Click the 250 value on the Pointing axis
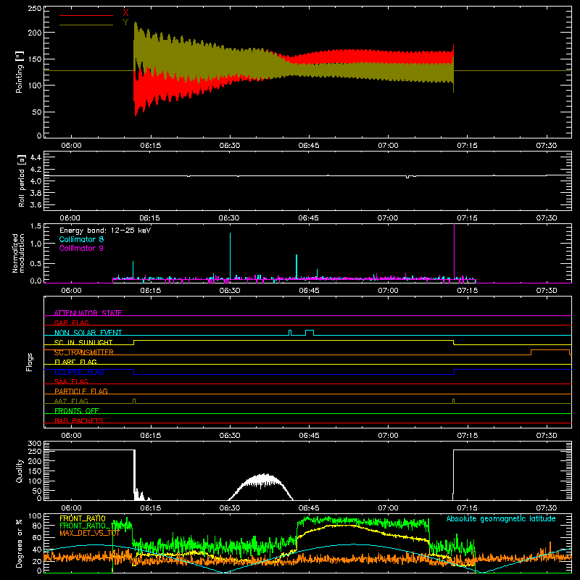The image size is (580, 580). 35,9
